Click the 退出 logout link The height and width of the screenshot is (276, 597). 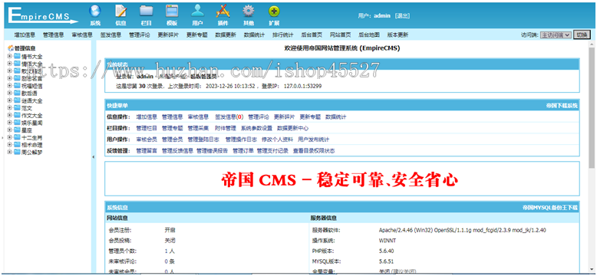[402, 15]
